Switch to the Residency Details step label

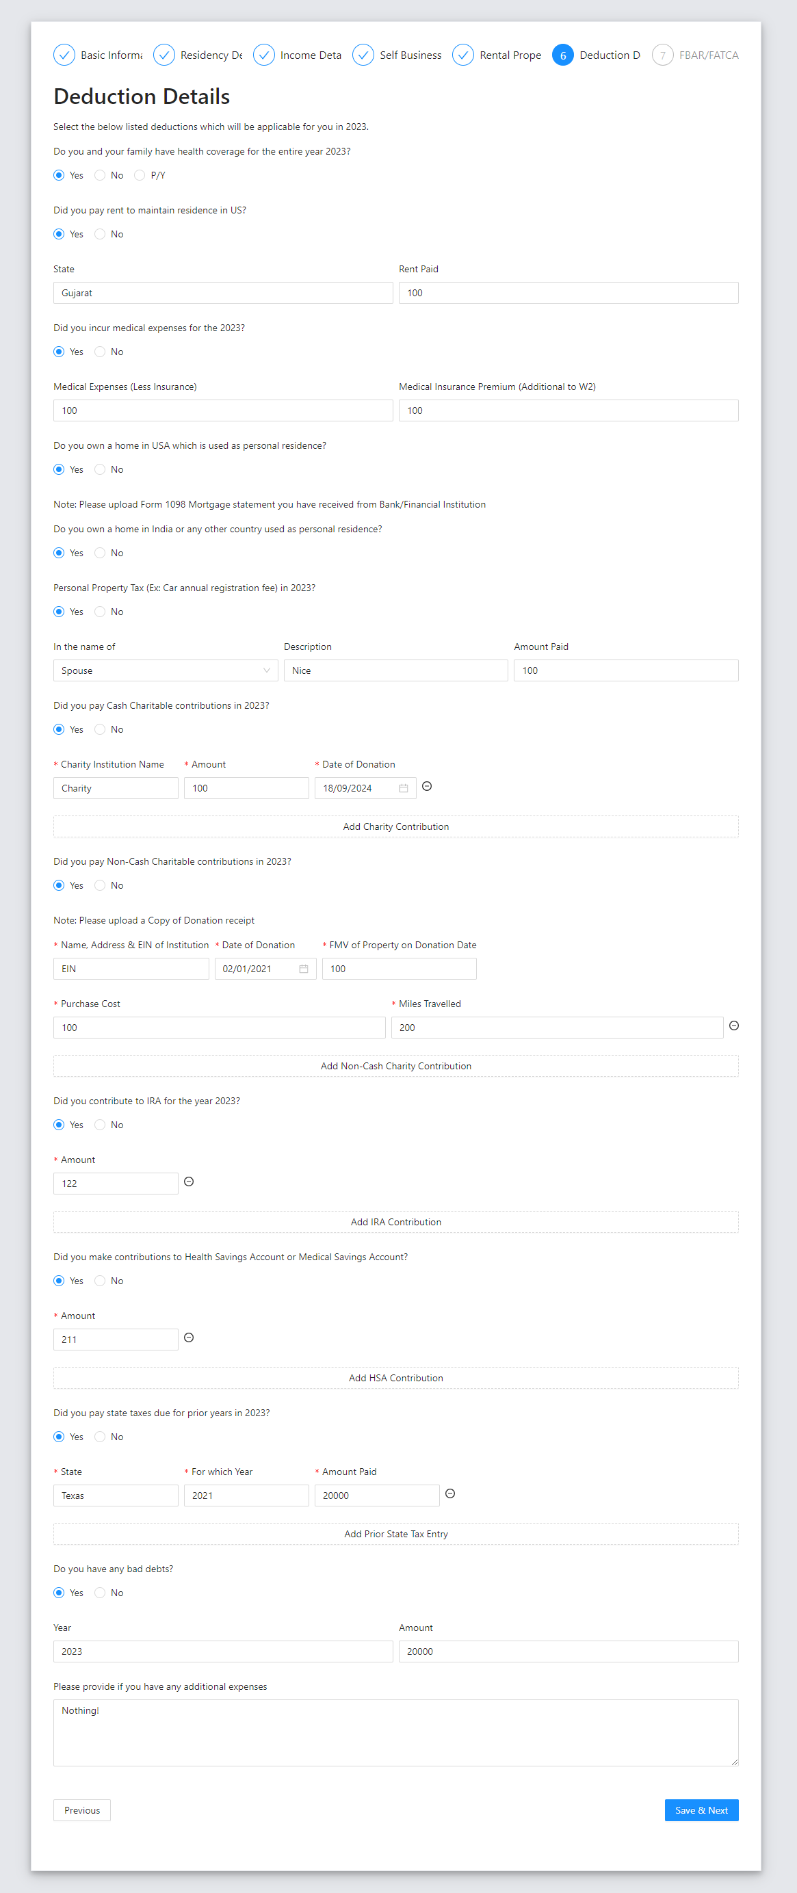point(211,55)
